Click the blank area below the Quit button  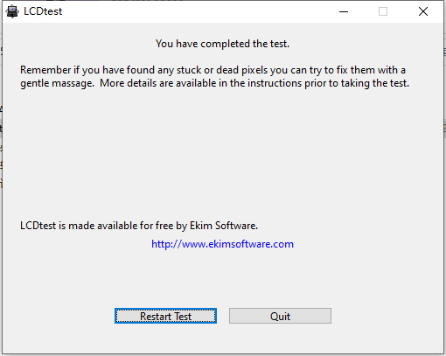280,339
